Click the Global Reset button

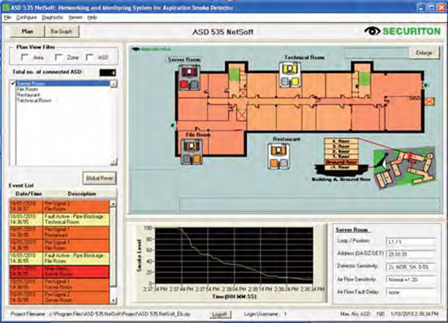100,179
